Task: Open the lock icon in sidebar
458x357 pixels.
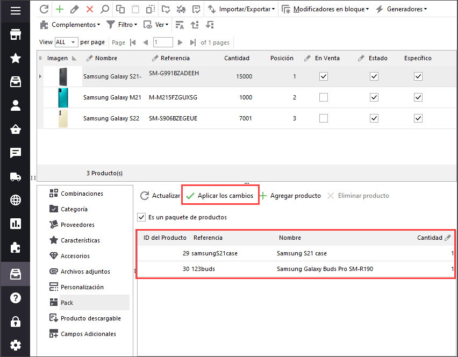Action: pos(16,322)
